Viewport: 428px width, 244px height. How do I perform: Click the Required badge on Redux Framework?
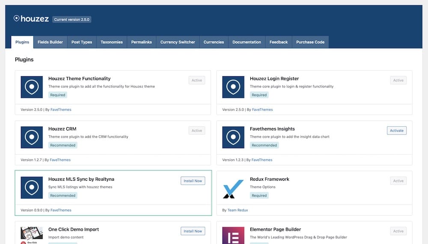click(x=259, y=195)
